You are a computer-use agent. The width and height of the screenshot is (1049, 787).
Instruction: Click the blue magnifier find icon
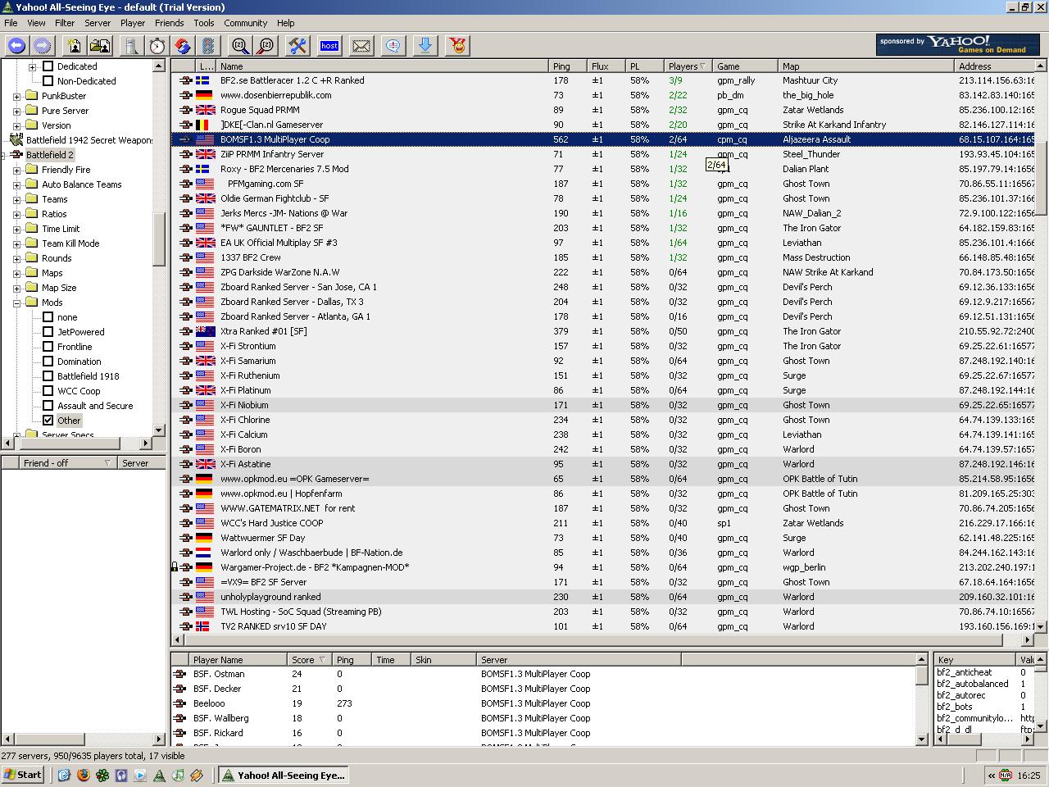pos(240,46)
